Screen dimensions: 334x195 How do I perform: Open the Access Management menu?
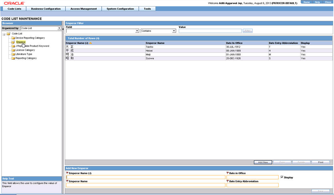[x=83, y=9]
